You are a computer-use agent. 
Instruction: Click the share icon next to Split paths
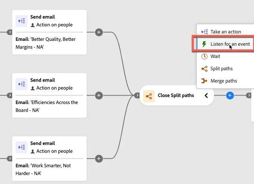pos(204,69)
